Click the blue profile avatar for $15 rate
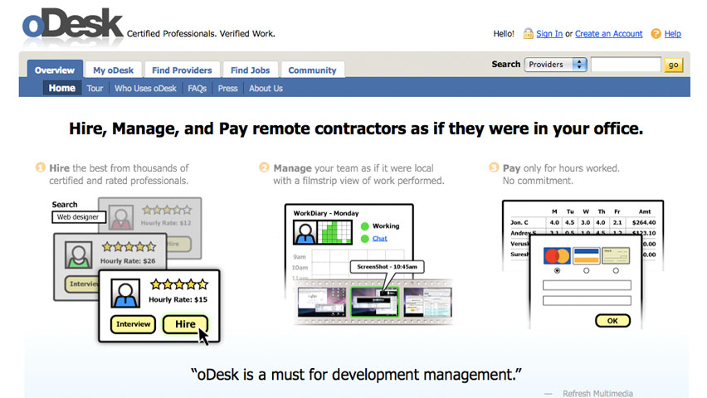Screen dimensions: 707x398 [x=125, y=293]
